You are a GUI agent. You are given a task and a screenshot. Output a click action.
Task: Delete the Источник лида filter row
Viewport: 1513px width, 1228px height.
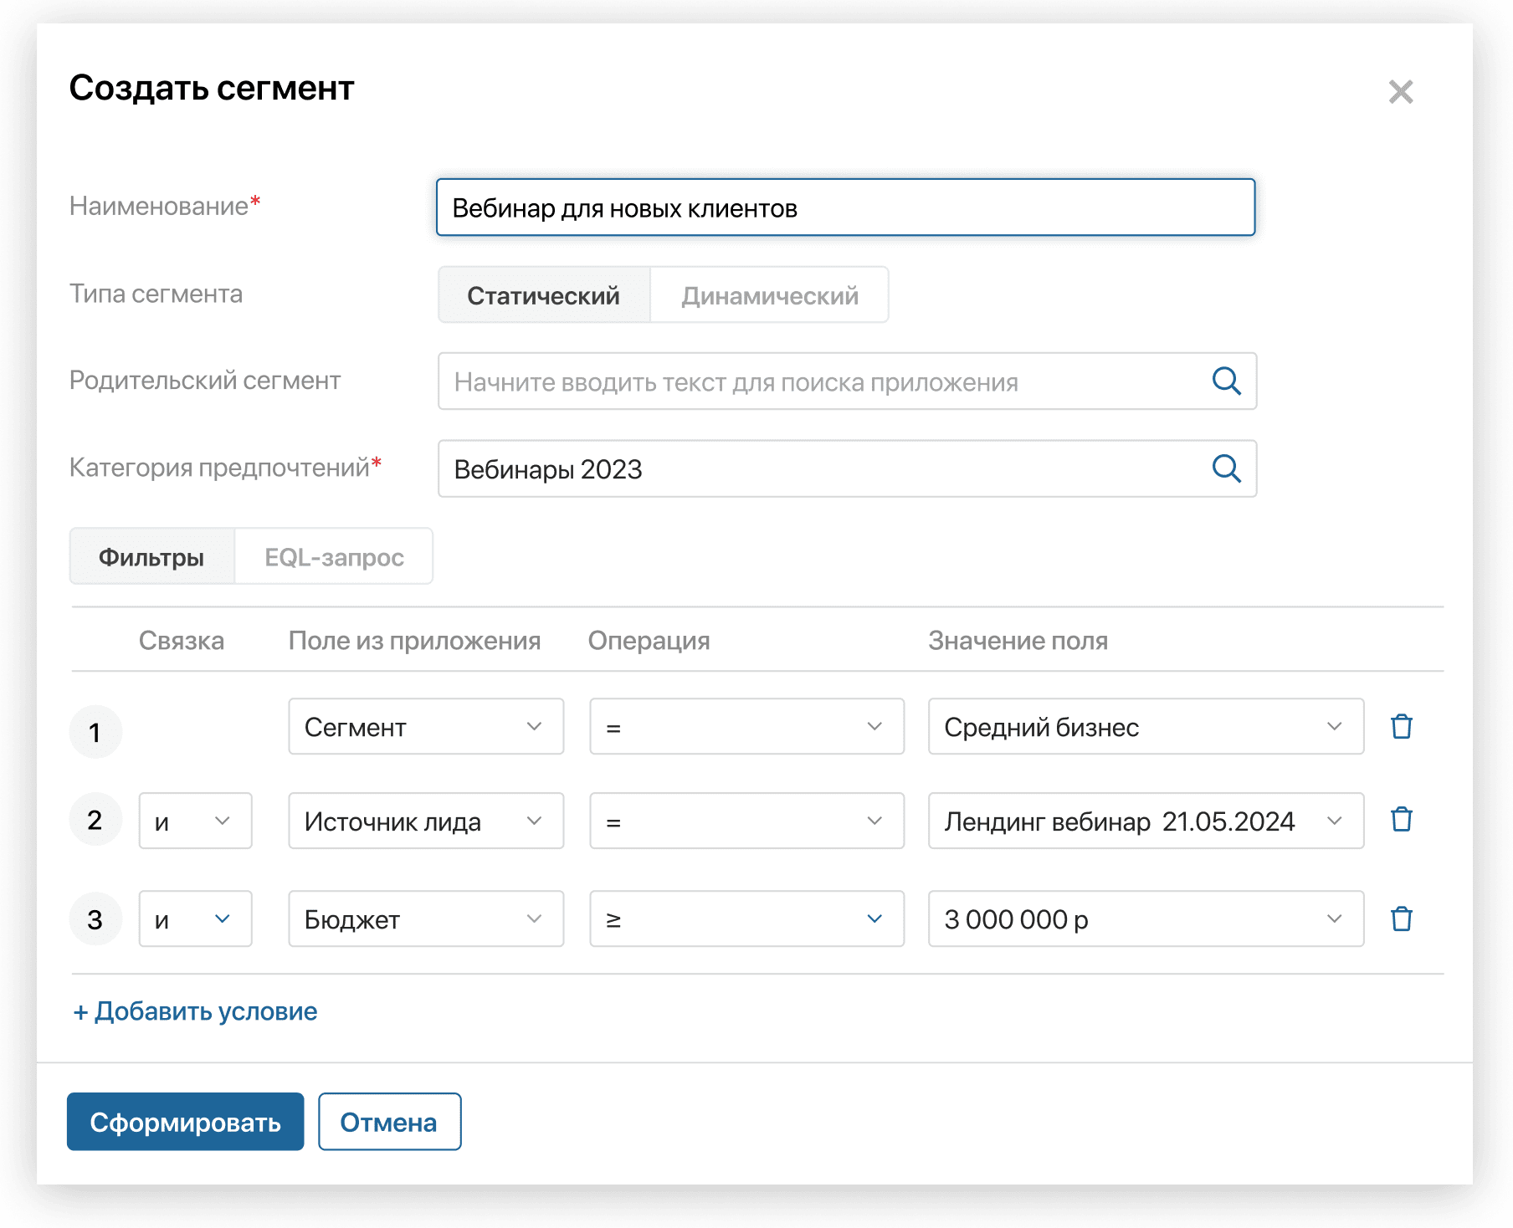1402,819
